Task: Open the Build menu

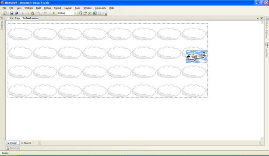Action: click(38, 8)
